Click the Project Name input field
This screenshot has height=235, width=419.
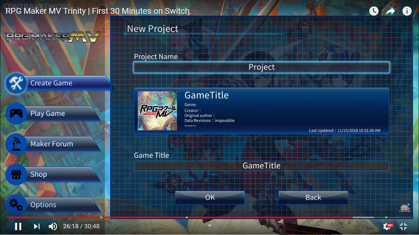tap(262, 67)
